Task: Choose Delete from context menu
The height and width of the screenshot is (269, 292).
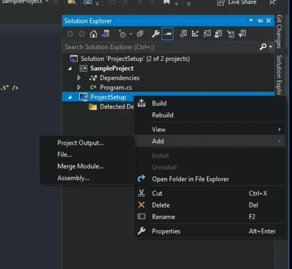Action: point(161,205)
